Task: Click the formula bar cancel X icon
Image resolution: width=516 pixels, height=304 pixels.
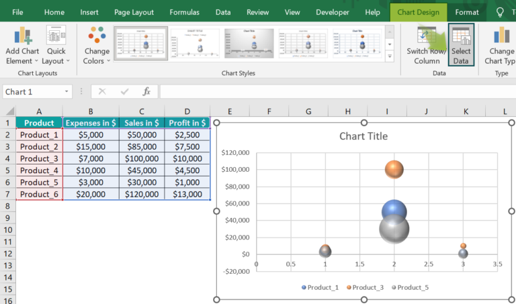Action: pos(102,91)
